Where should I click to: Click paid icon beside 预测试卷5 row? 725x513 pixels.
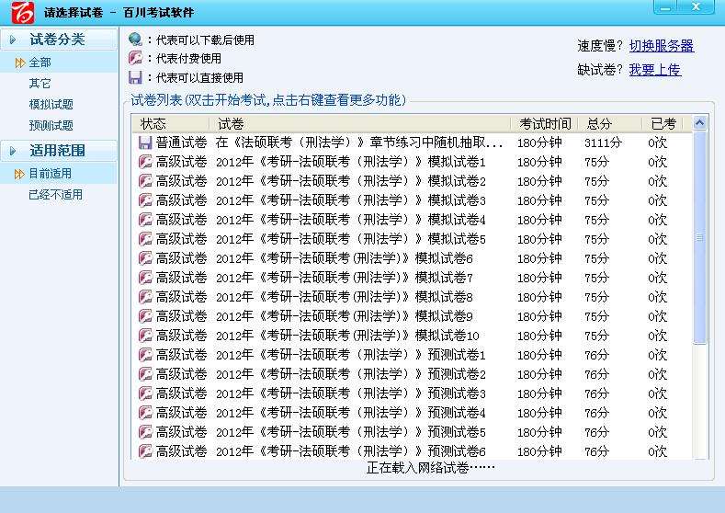click(x=145, y=431)
